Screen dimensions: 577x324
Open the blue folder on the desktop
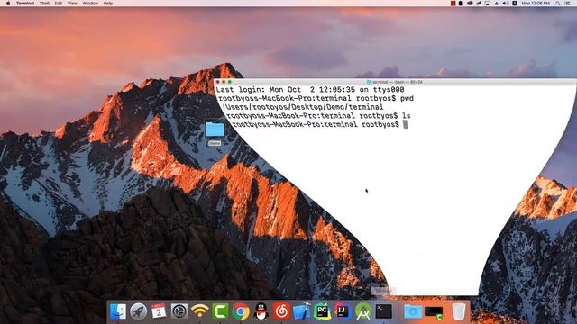point(215,130)
